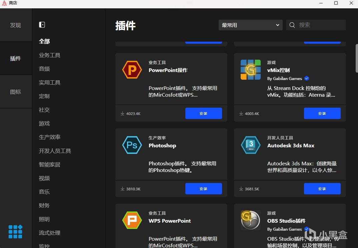
Task: Click the PowerPoint操作 plugin icon
Action: (132, 70)
